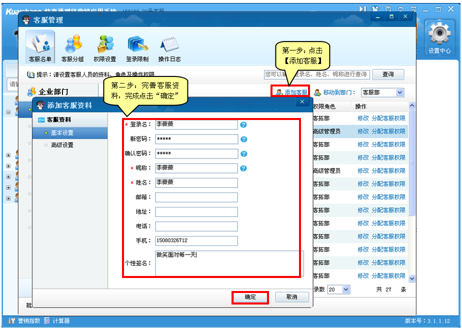
Task: Expand the first plus tree node at left
Action: tap(8, 155)
